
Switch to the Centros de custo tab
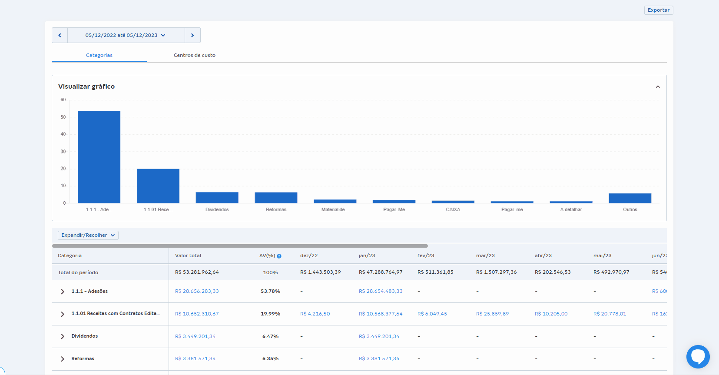pos(194,55)
